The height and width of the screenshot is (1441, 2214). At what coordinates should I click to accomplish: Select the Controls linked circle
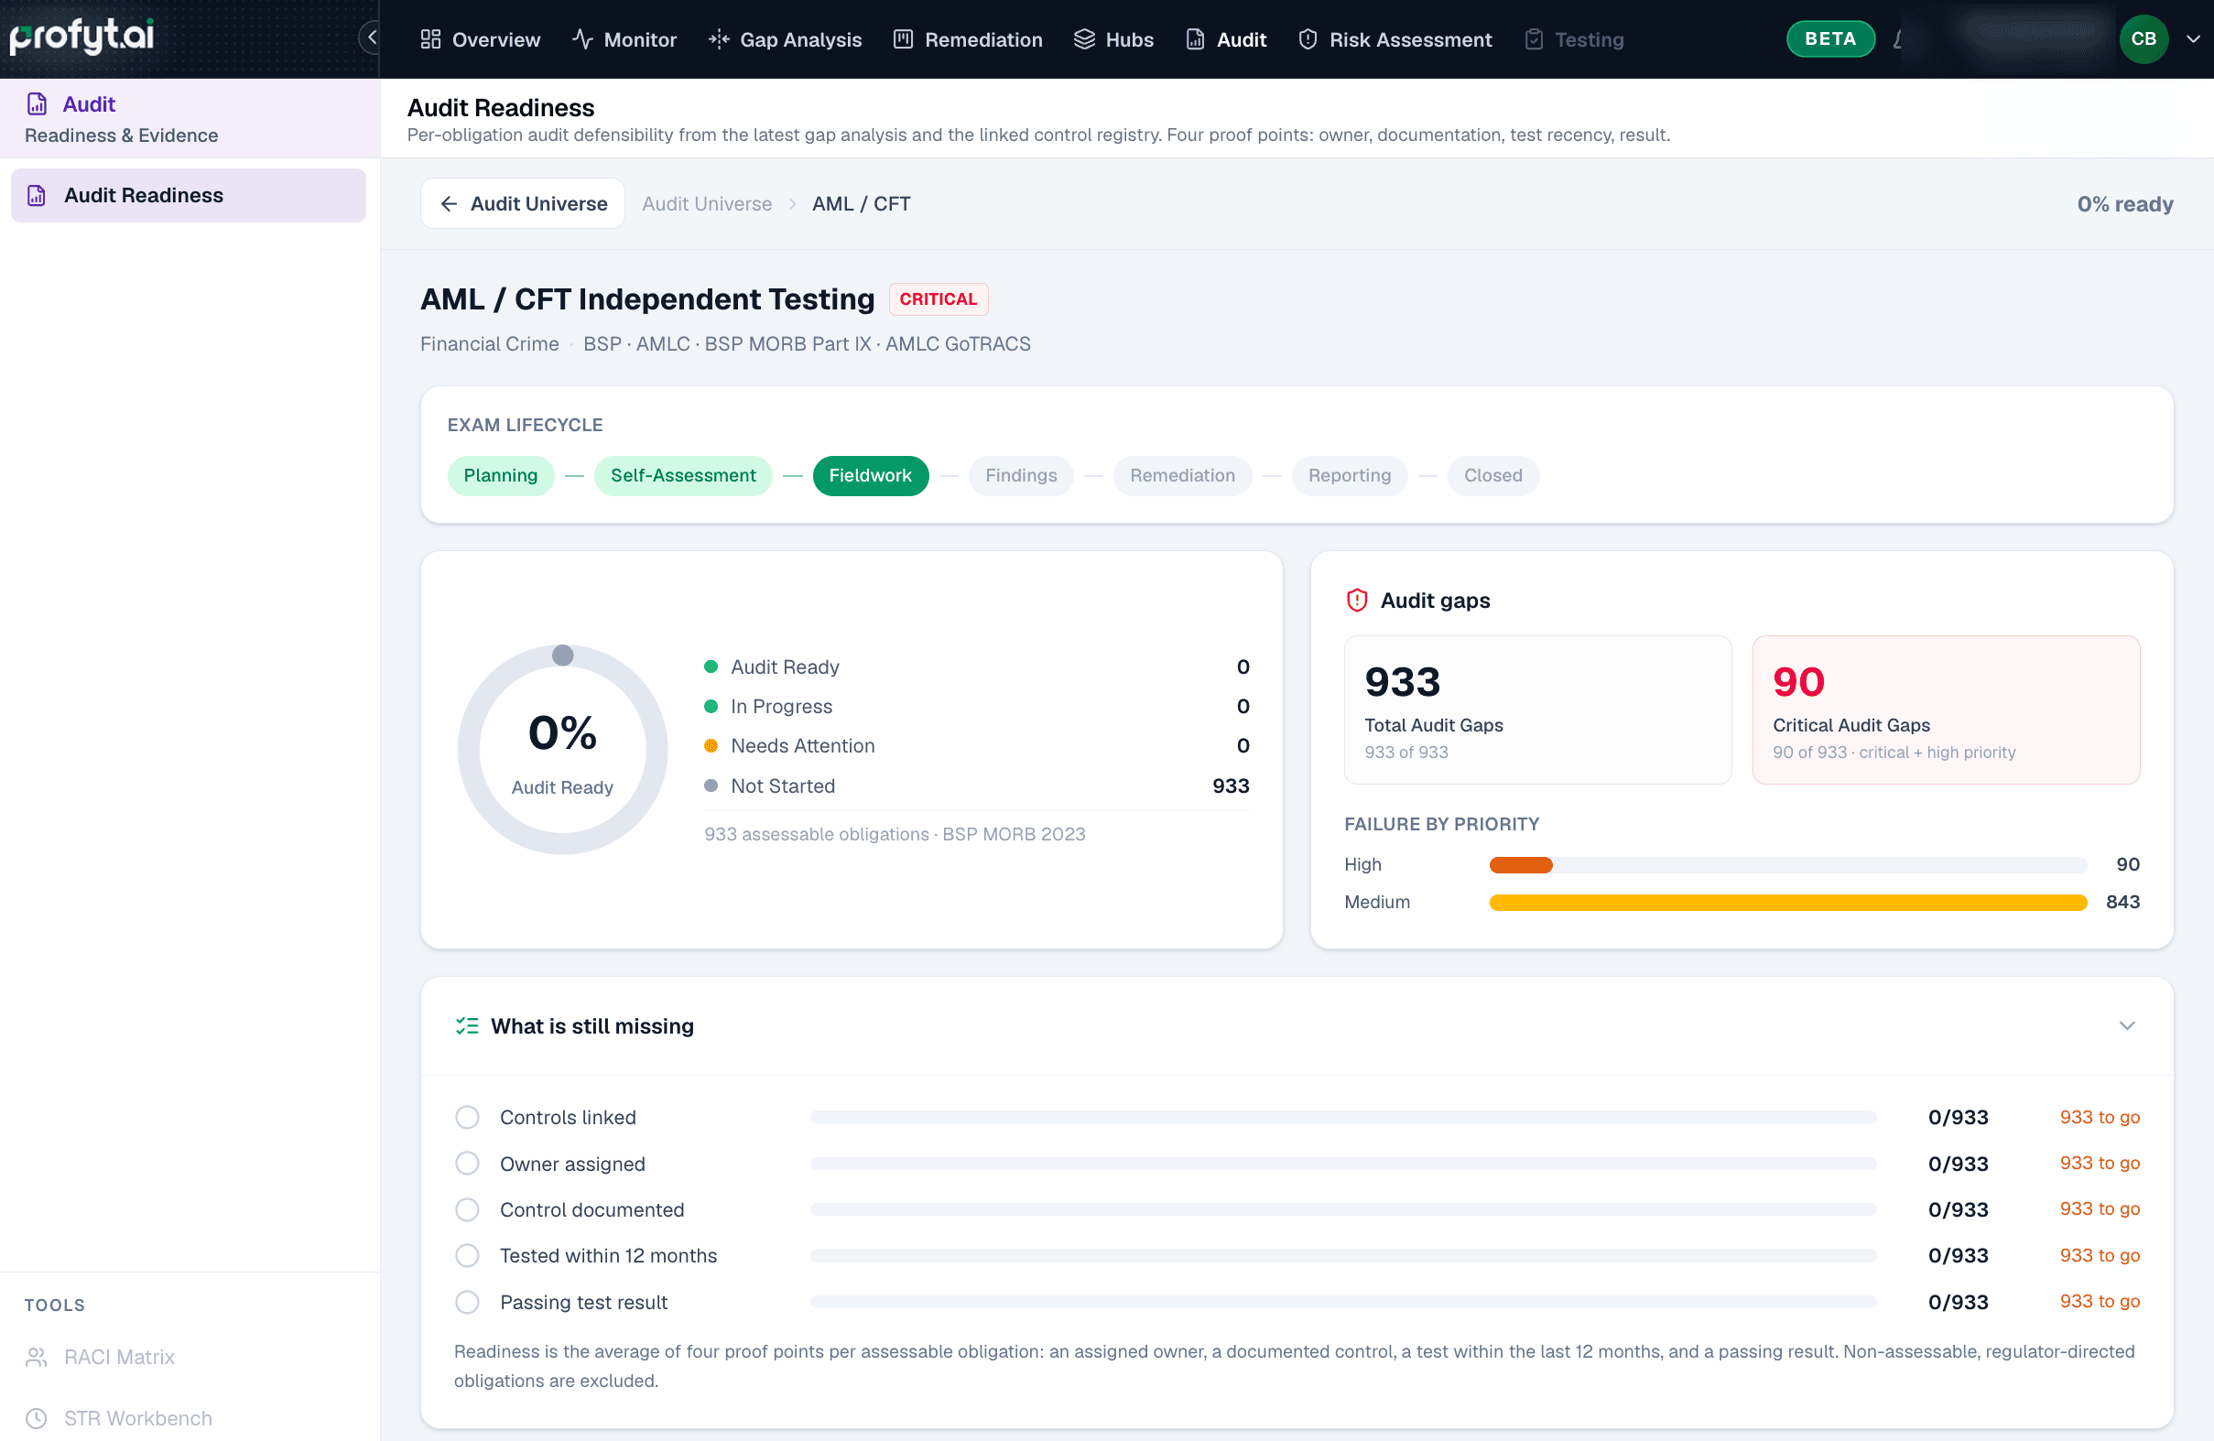click(467, 1116)
